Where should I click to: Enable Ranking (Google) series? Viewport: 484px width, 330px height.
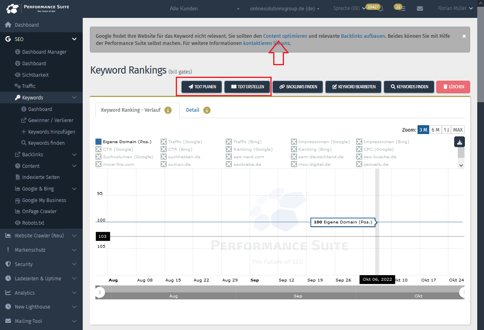click(249, 149)
